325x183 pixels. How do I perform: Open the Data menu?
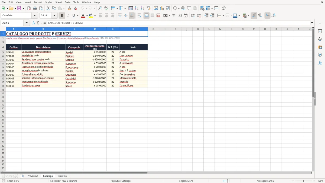point(67,2)
